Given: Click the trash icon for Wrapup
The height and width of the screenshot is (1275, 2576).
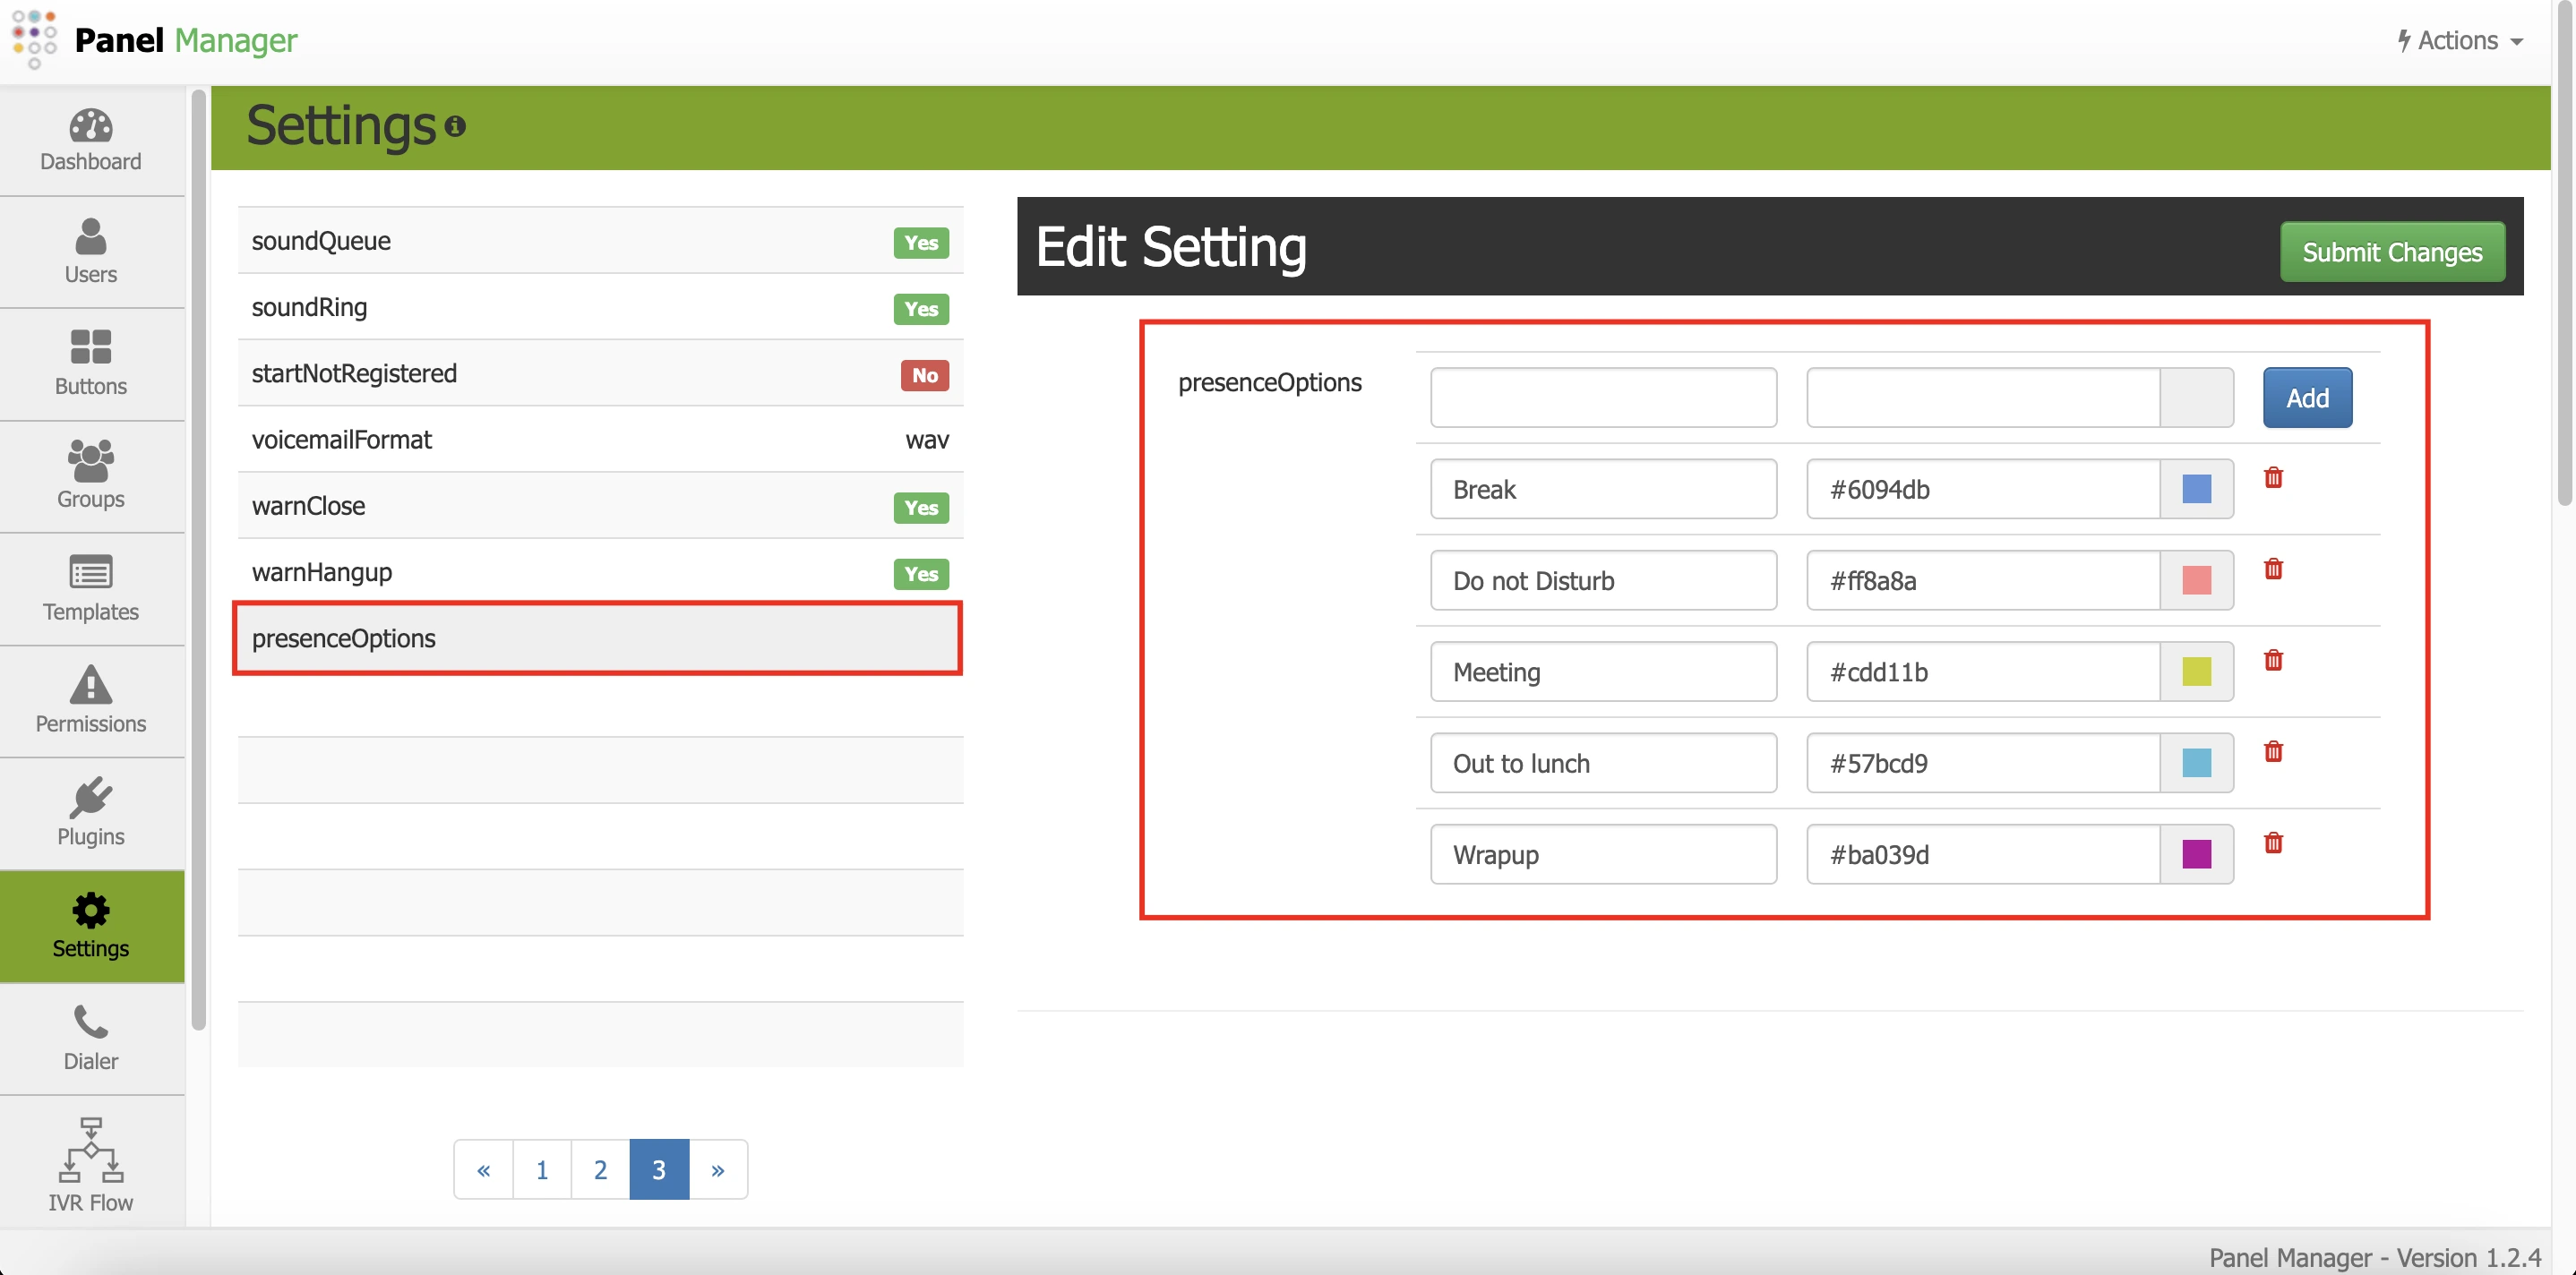Looking at the screenshot, I should coord(2273,843).
